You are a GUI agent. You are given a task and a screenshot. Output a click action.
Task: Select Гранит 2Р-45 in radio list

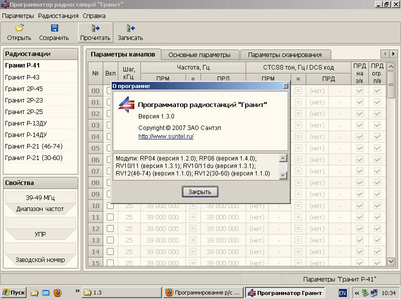24,89
